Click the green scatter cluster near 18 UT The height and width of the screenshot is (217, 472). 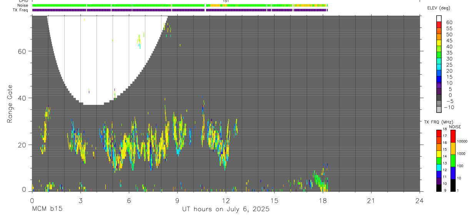[320, 180]
